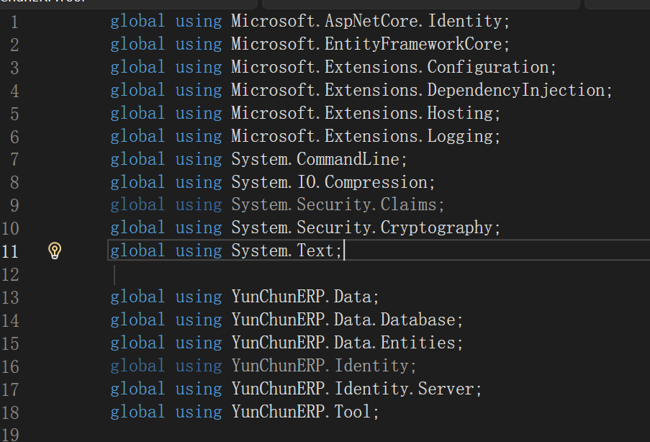Click the Database word on line 14
The image size is (650, 442).
(x=417, y=320)
